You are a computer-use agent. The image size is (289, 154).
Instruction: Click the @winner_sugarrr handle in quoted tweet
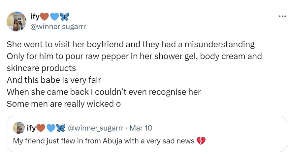[x=96, y=128]
